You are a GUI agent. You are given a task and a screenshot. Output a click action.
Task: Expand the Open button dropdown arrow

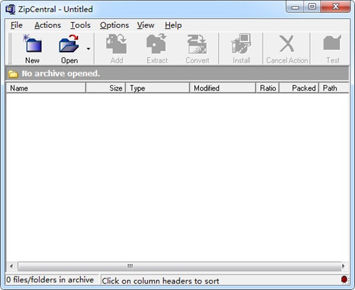[88, 48]
